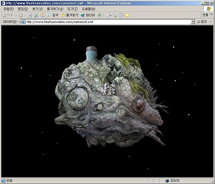Expand the address bar URL history dropdown
The image size is (215, 184).
coord(193,22)
